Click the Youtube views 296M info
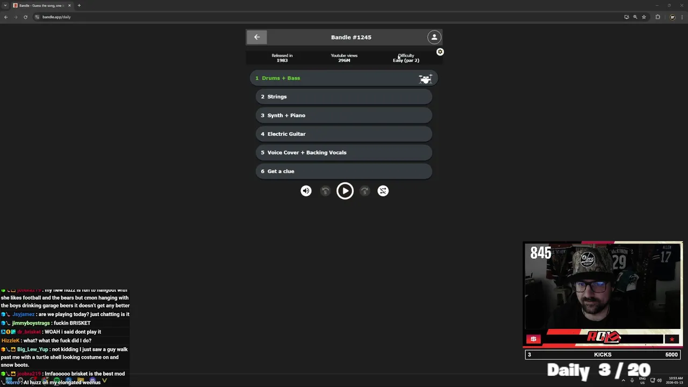The width and height of the screenshot is (688, 387). (x=344, y=58)
